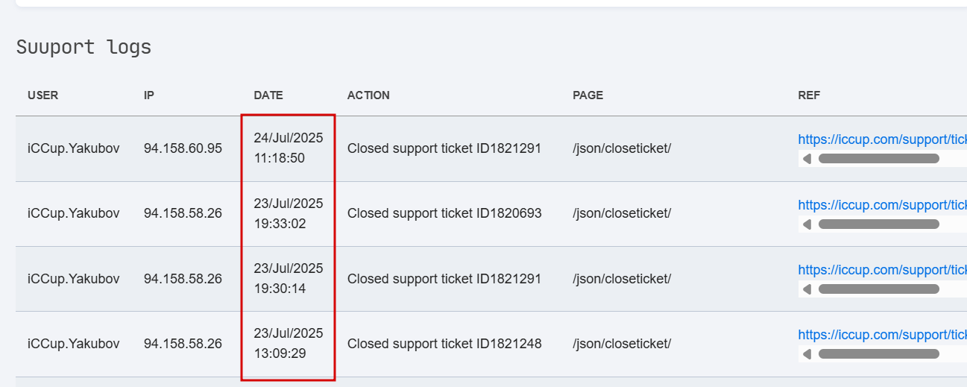Click the "Closed support ticket ID1820693" action text

click(444, 213)
